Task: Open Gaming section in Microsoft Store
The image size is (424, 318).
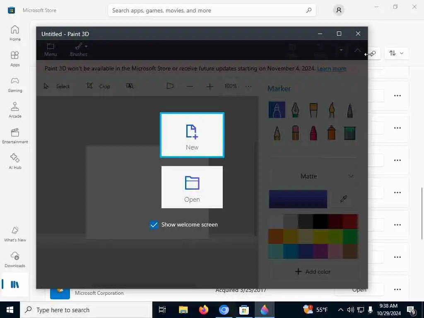Action: [x=15, y=84]
